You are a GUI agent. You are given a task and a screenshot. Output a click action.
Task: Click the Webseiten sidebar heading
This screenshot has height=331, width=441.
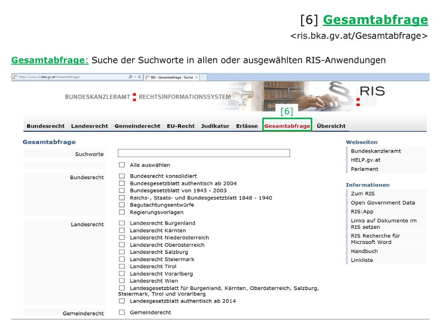(x=362, y=142)
